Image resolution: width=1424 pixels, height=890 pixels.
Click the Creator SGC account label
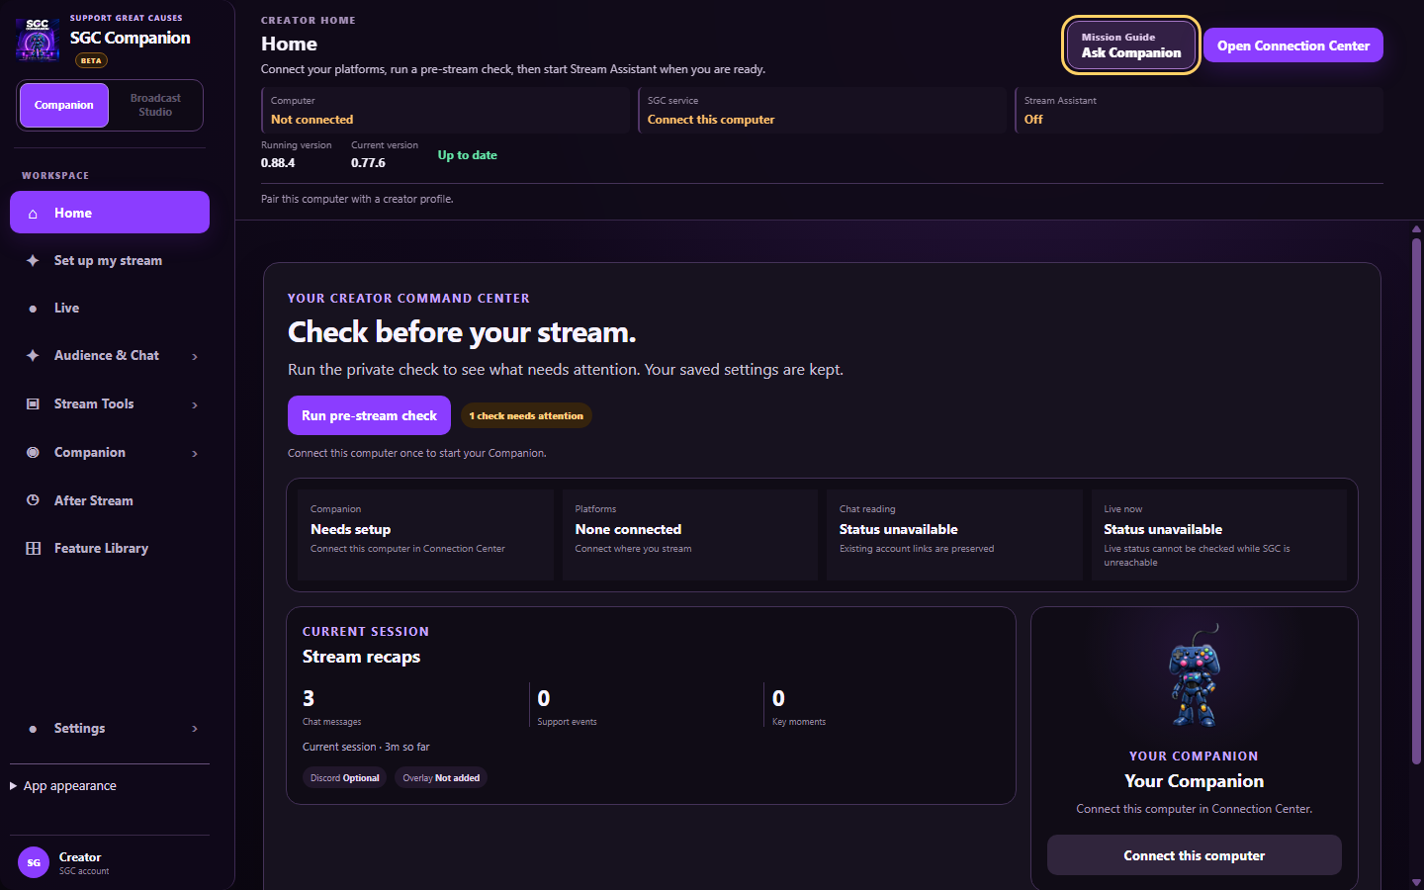tap(84, 863)
